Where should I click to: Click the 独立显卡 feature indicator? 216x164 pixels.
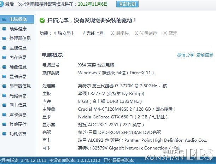64,33
